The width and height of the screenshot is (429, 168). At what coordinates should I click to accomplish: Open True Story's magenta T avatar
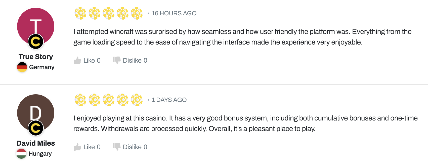(x=36, y=23)
